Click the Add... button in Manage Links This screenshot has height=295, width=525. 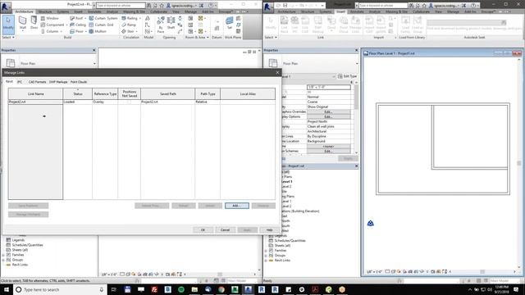point(237,206)
